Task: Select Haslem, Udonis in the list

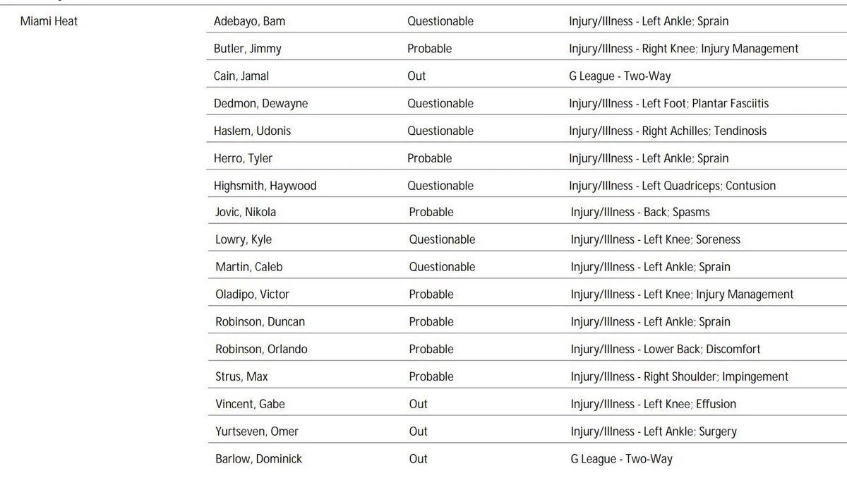Action: pyautogui.click(x=252, y=131)
